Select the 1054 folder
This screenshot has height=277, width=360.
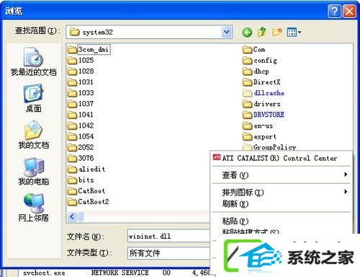(81, 136)
